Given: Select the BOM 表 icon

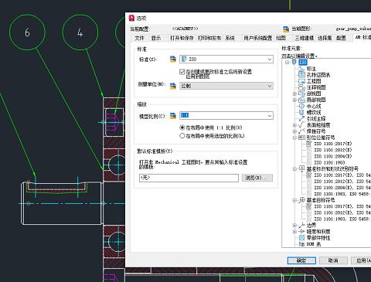Looking at the screenshot, I should pyautogui.click(x=301, y=244).
